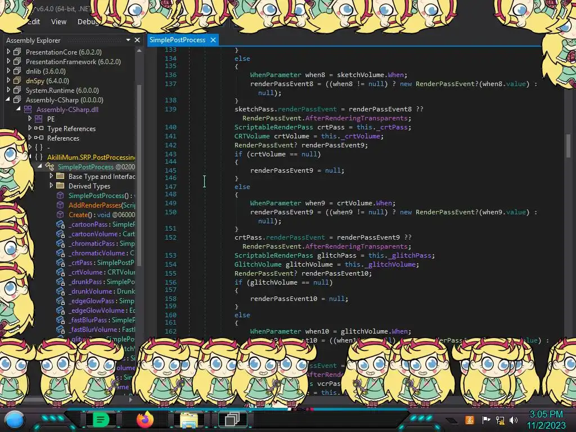Select the _crtPass field
576x432 pixels.
pos(102,262)
